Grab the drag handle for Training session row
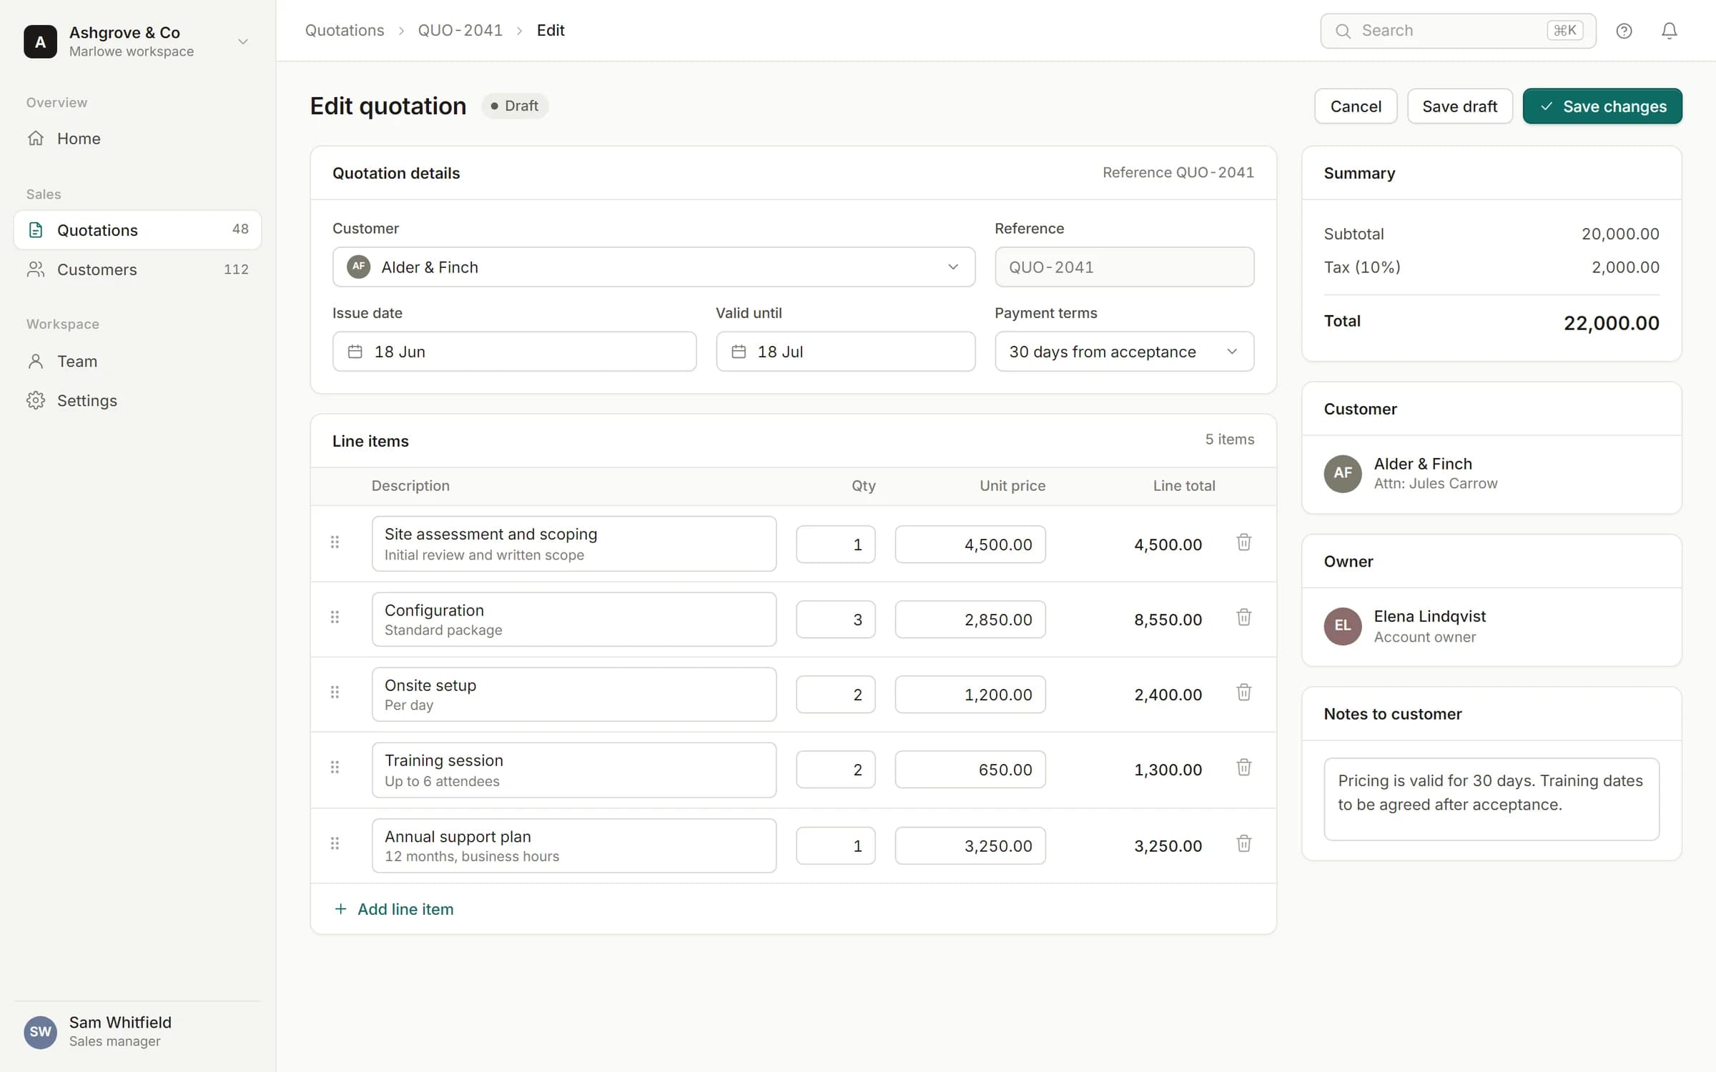The height and width of the screenshot is (1072, 1716). tap(335, 768)
